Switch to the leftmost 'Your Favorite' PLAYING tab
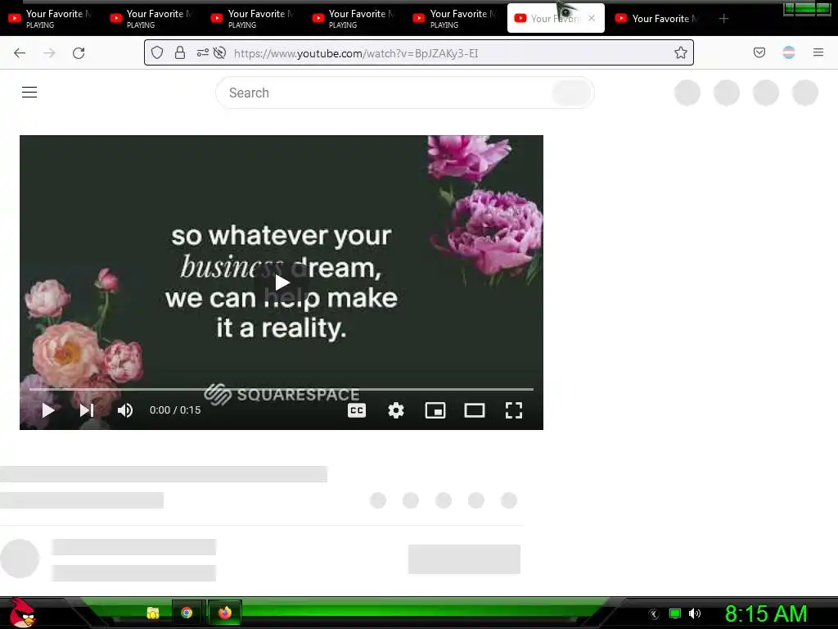The image size is (838, 629). (50, 19)
